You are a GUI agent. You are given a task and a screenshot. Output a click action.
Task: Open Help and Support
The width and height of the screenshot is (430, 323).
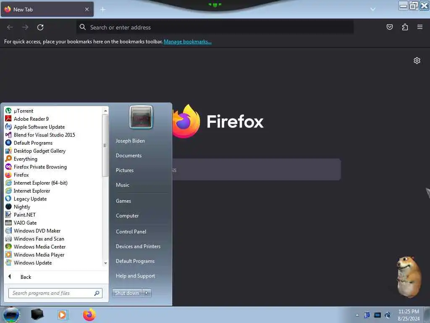tap(136, 276)
